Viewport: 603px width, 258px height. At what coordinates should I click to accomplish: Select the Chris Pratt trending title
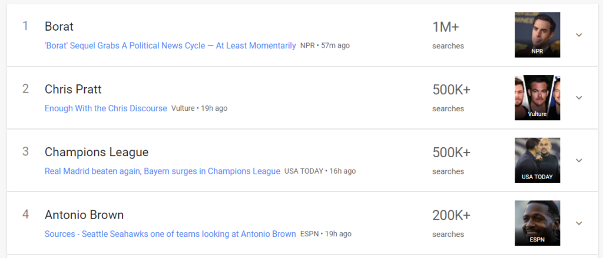[x=73, y=89]
